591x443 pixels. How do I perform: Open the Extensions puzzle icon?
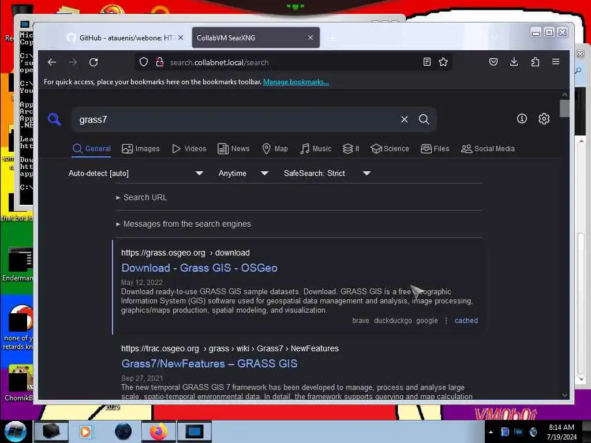point(535,62)
